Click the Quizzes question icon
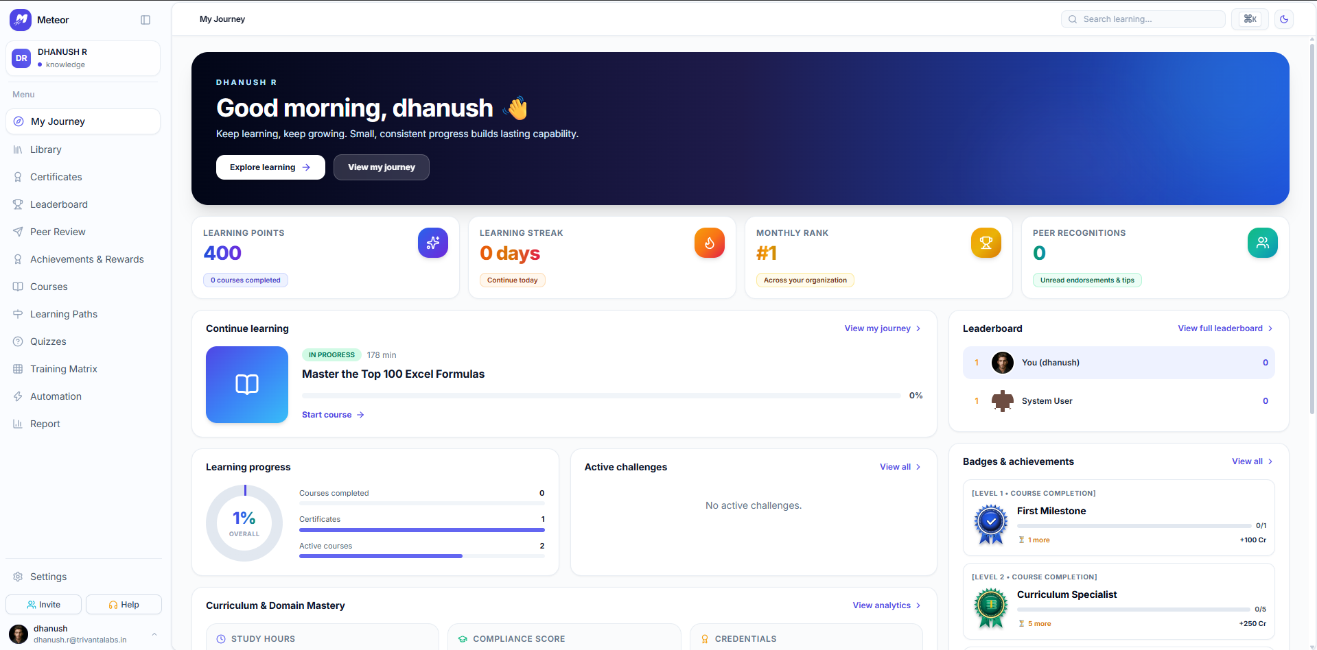Viewport: 1317px width, 650px height. 18,341
